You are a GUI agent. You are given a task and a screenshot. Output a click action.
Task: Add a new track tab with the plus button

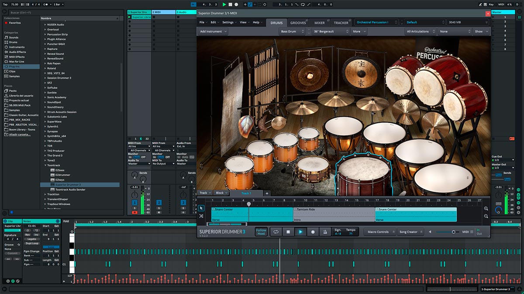click(x=267, y=193)
